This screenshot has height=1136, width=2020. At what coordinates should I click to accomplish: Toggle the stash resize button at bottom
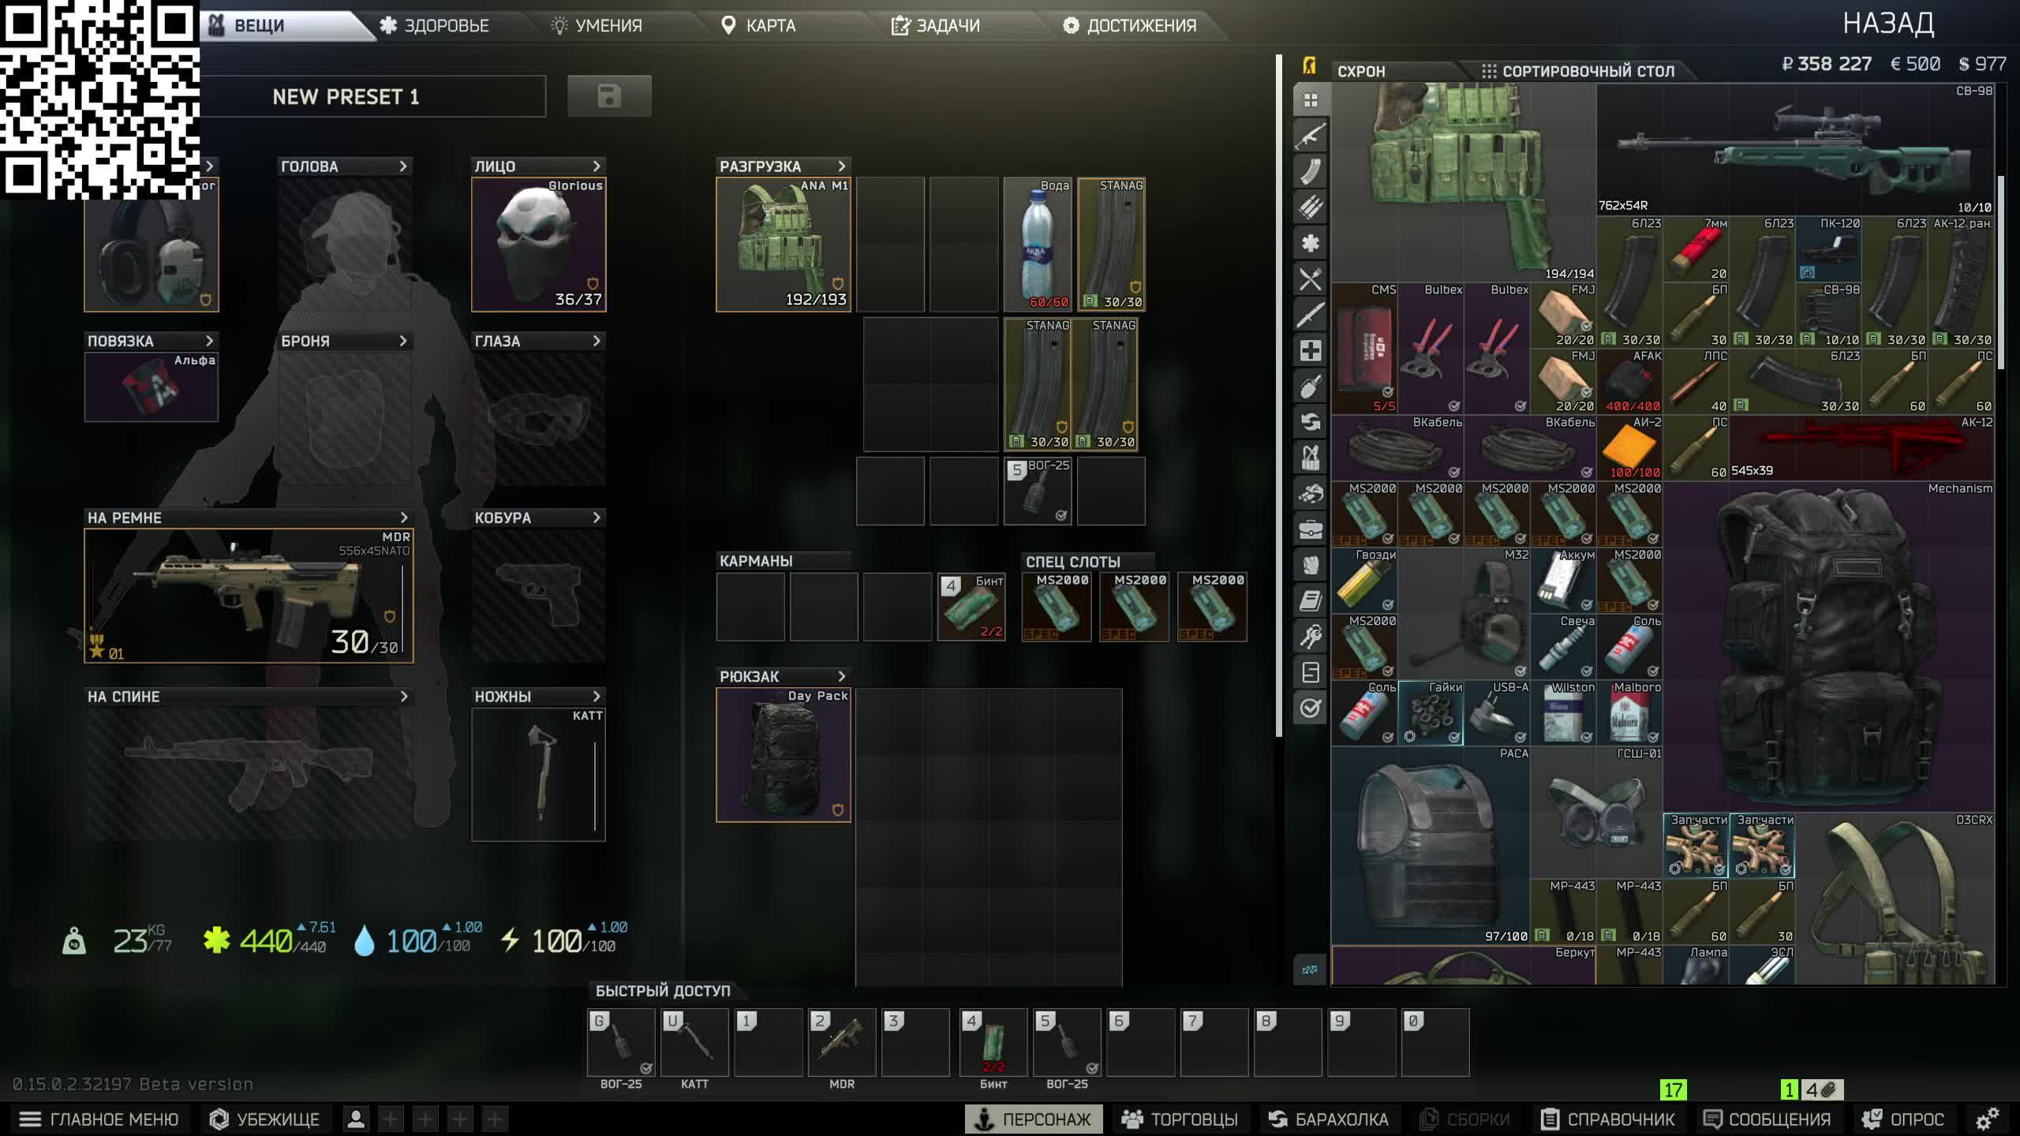[1310, 970]
